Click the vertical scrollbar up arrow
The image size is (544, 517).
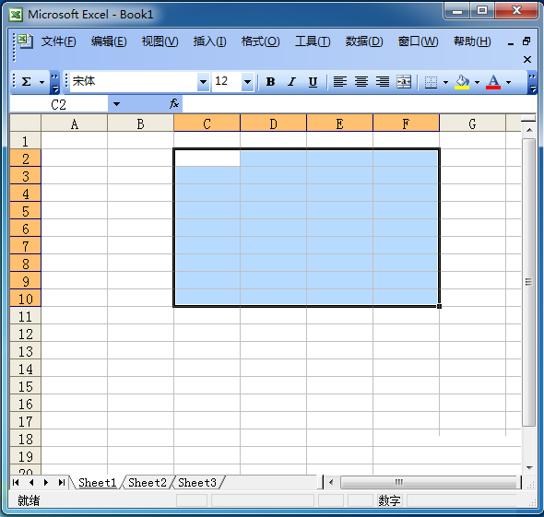(x=529, y=130)
